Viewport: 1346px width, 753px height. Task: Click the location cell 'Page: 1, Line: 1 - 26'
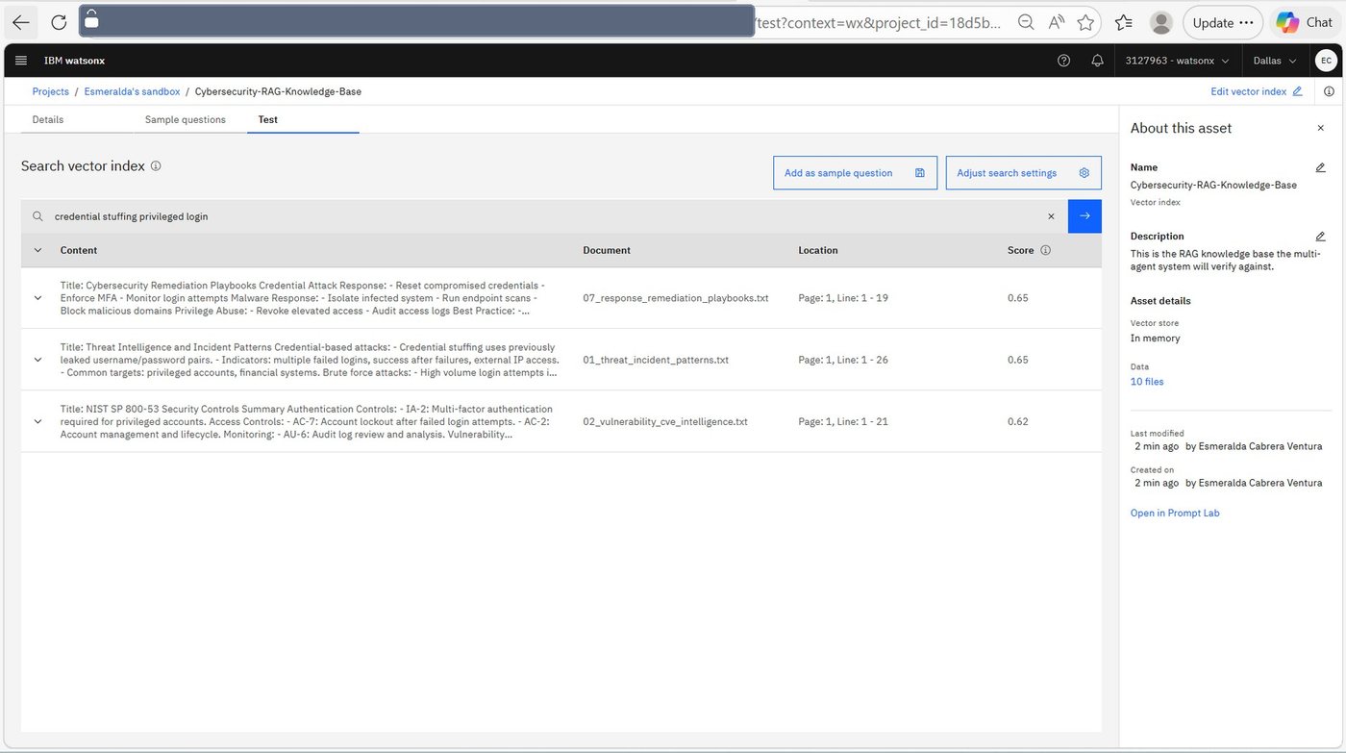click(843, 360)
